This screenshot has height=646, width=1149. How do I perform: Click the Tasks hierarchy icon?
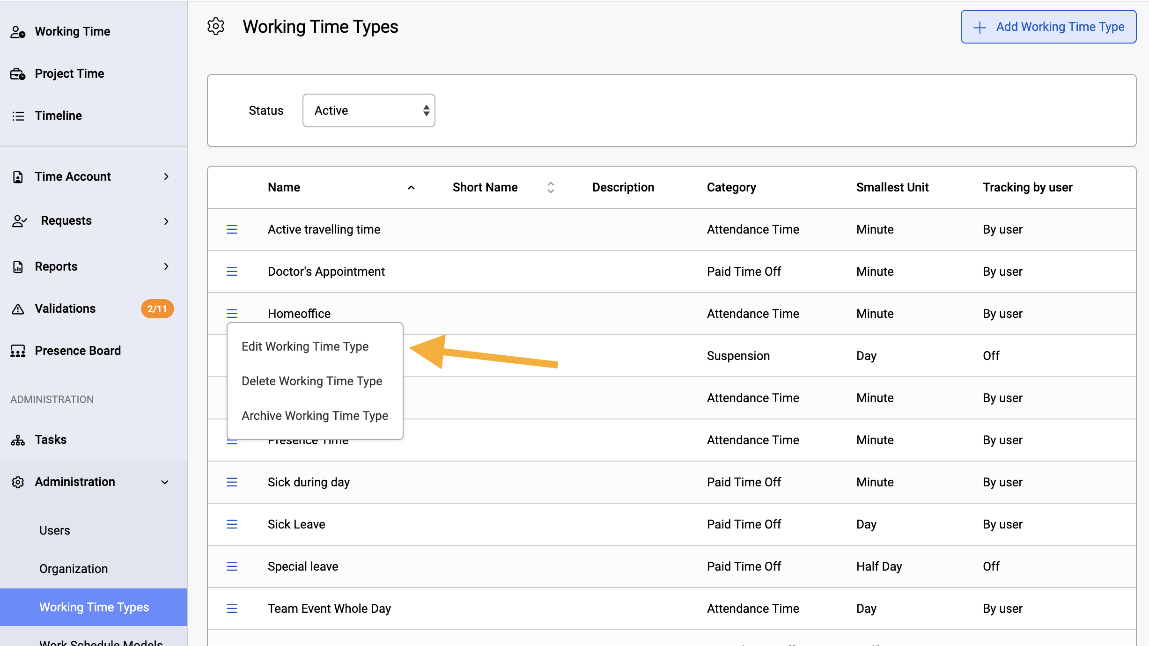(18, 440)
